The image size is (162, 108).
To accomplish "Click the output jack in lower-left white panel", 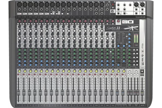I will click(118, 13).
